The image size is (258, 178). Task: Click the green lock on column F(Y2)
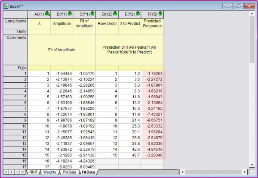coord(160,14)
